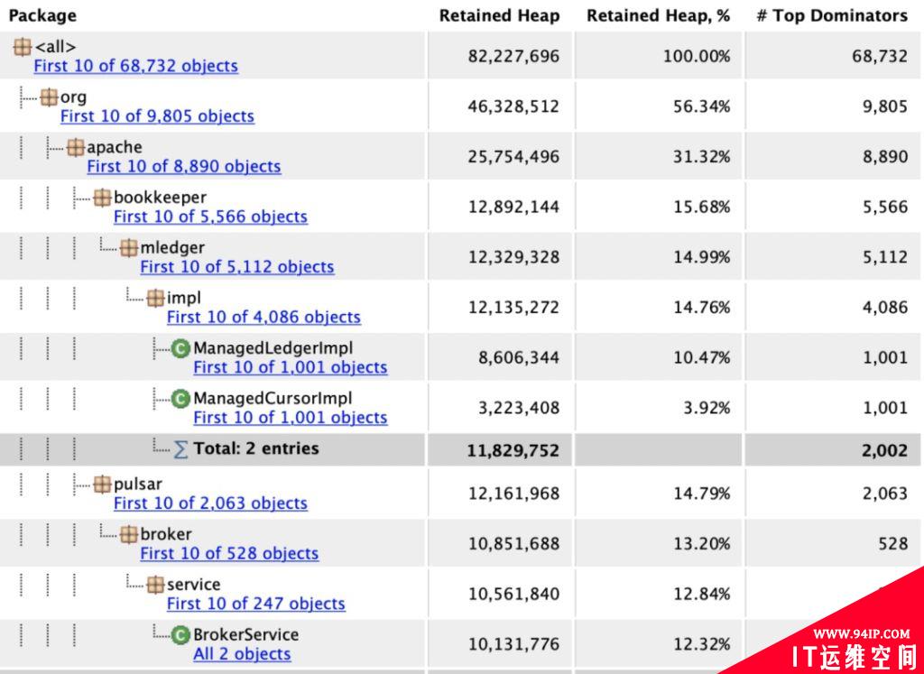Click the Total: 2 entries label

255,449
